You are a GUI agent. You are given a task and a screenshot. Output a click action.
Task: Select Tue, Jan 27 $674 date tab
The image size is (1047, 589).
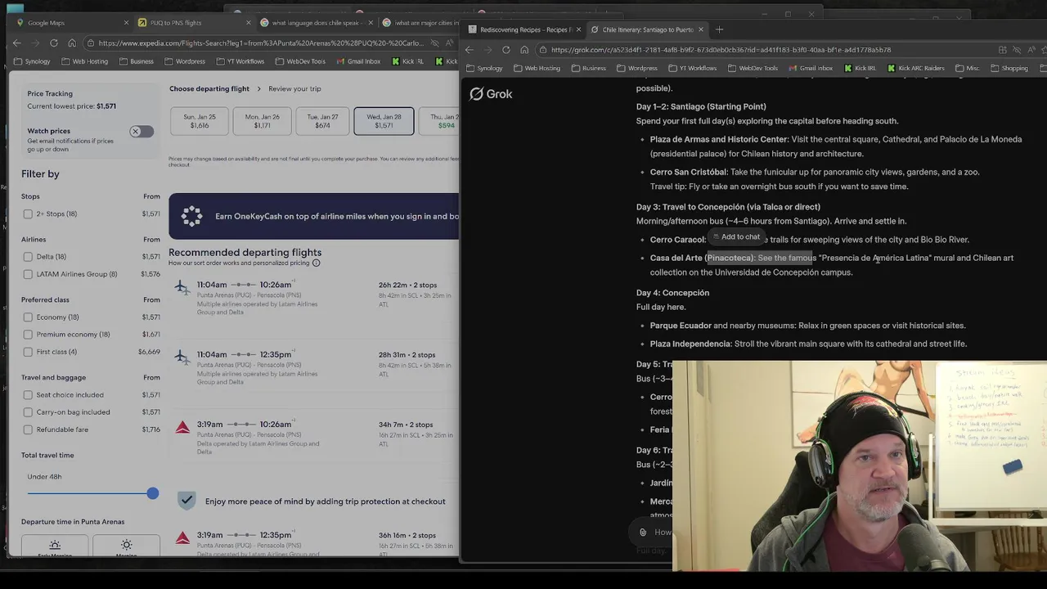coord(323,121)
